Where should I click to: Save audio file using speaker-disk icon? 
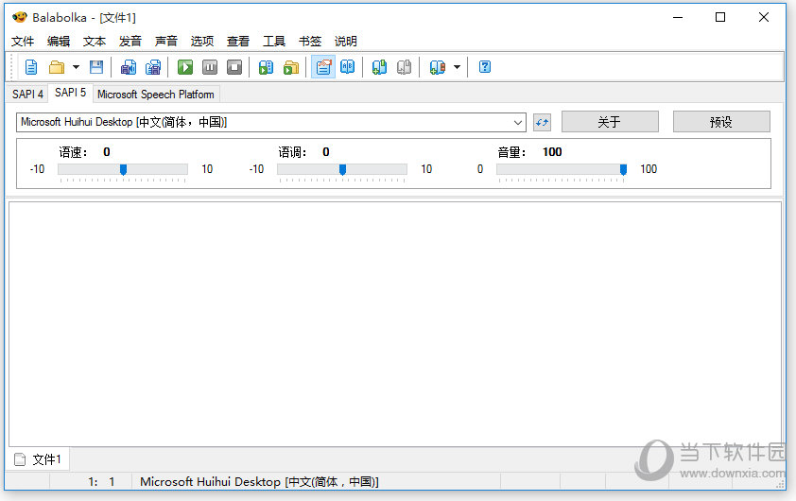click(129, 67)
